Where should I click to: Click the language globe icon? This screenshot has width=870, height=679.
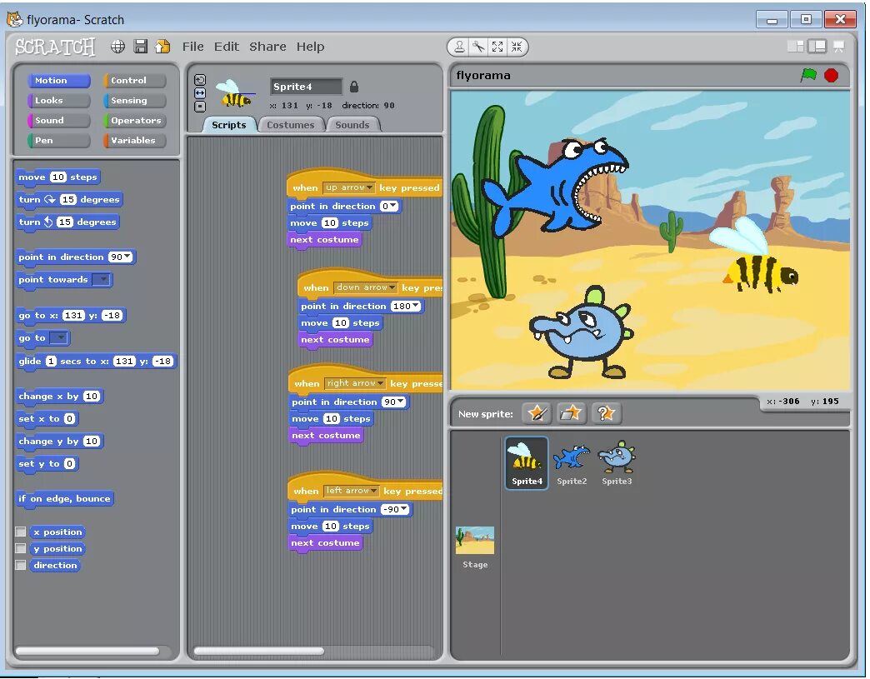tap(117, 47)
